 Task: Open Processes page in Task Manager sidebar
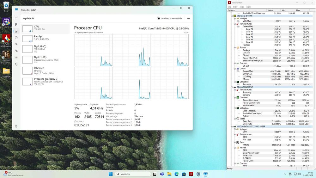pos(16,25)
